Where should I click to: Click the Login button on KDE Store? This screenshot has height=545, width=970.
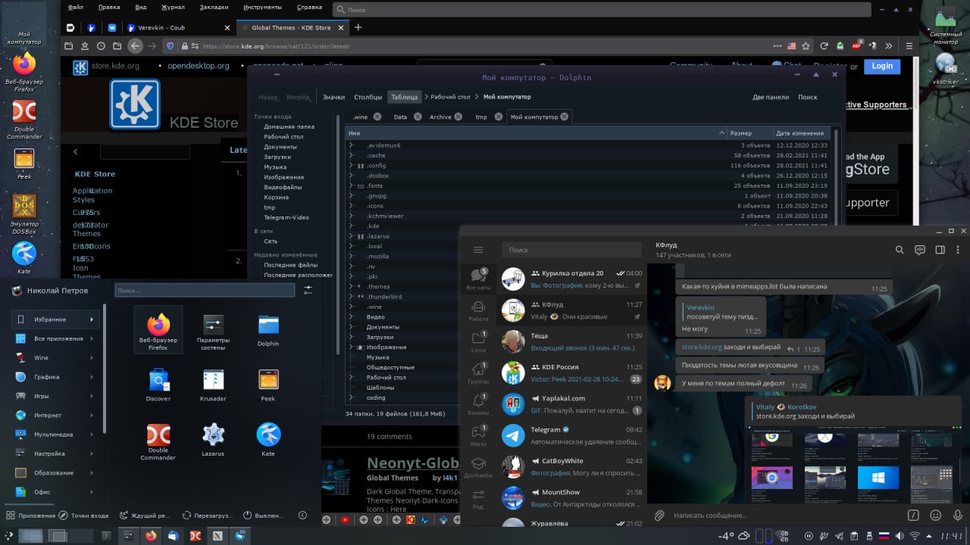coord(882,66)
